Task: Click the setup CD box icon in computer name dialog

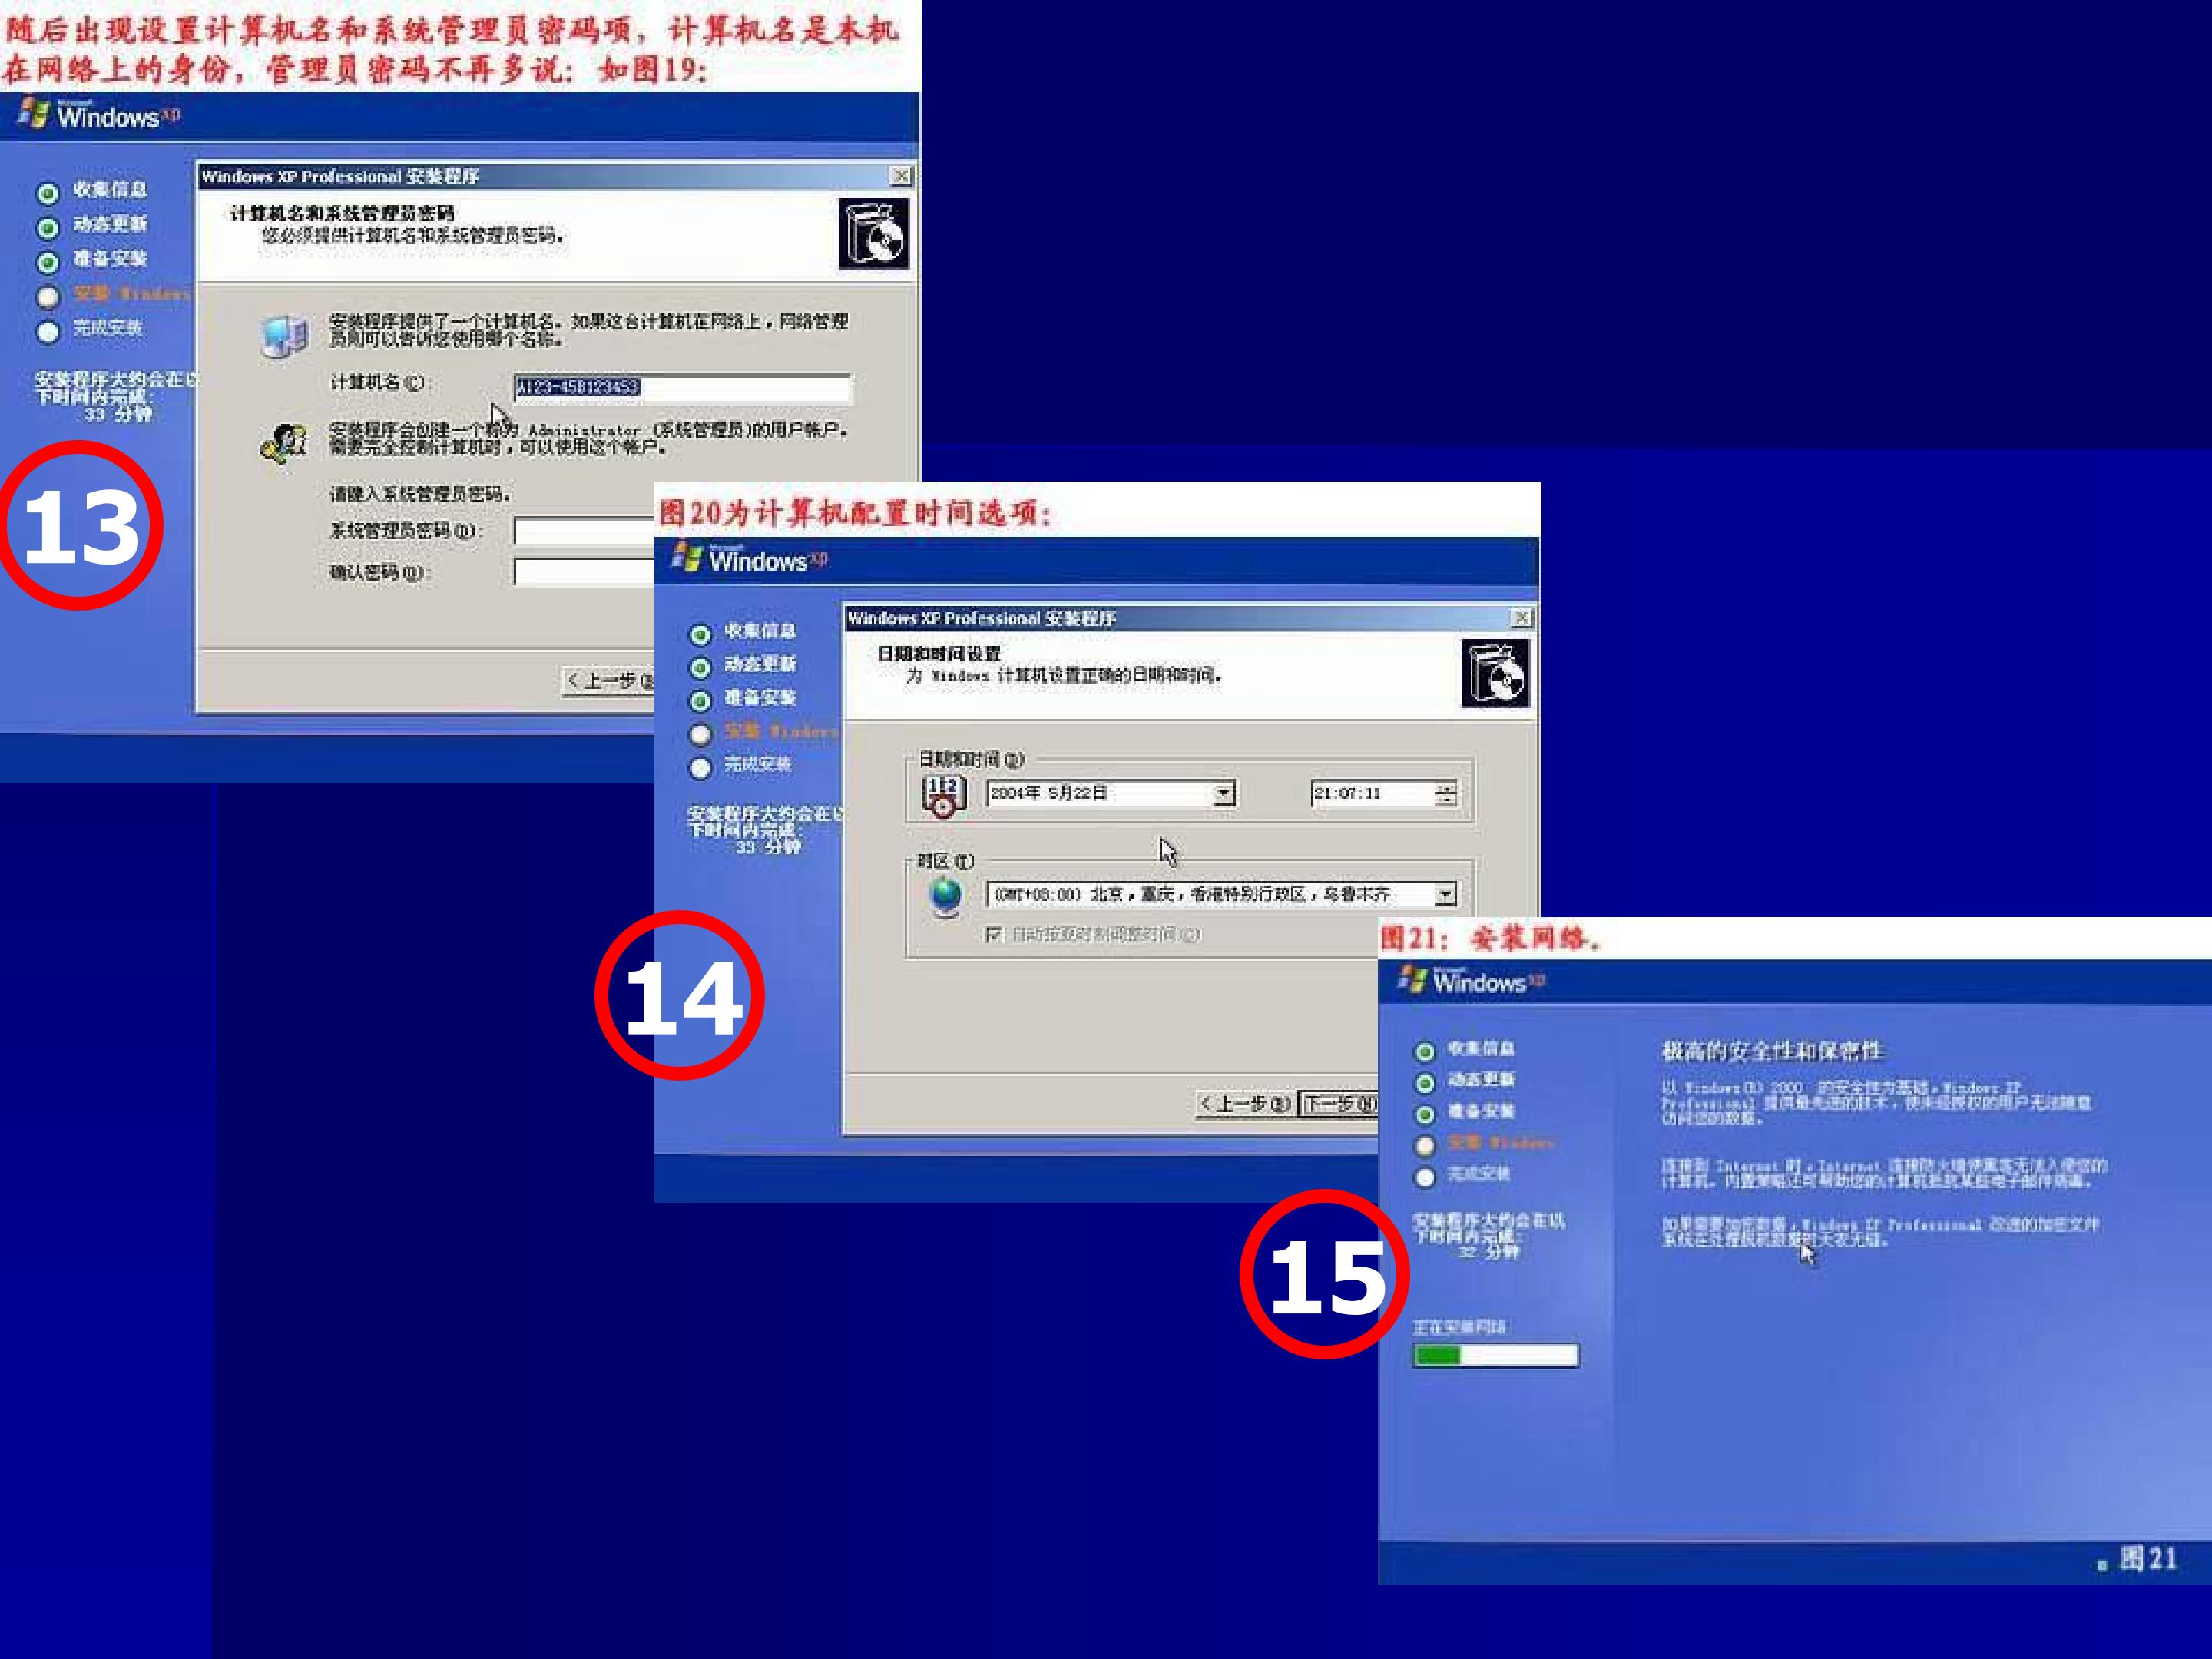Action: tap(873, 233)
